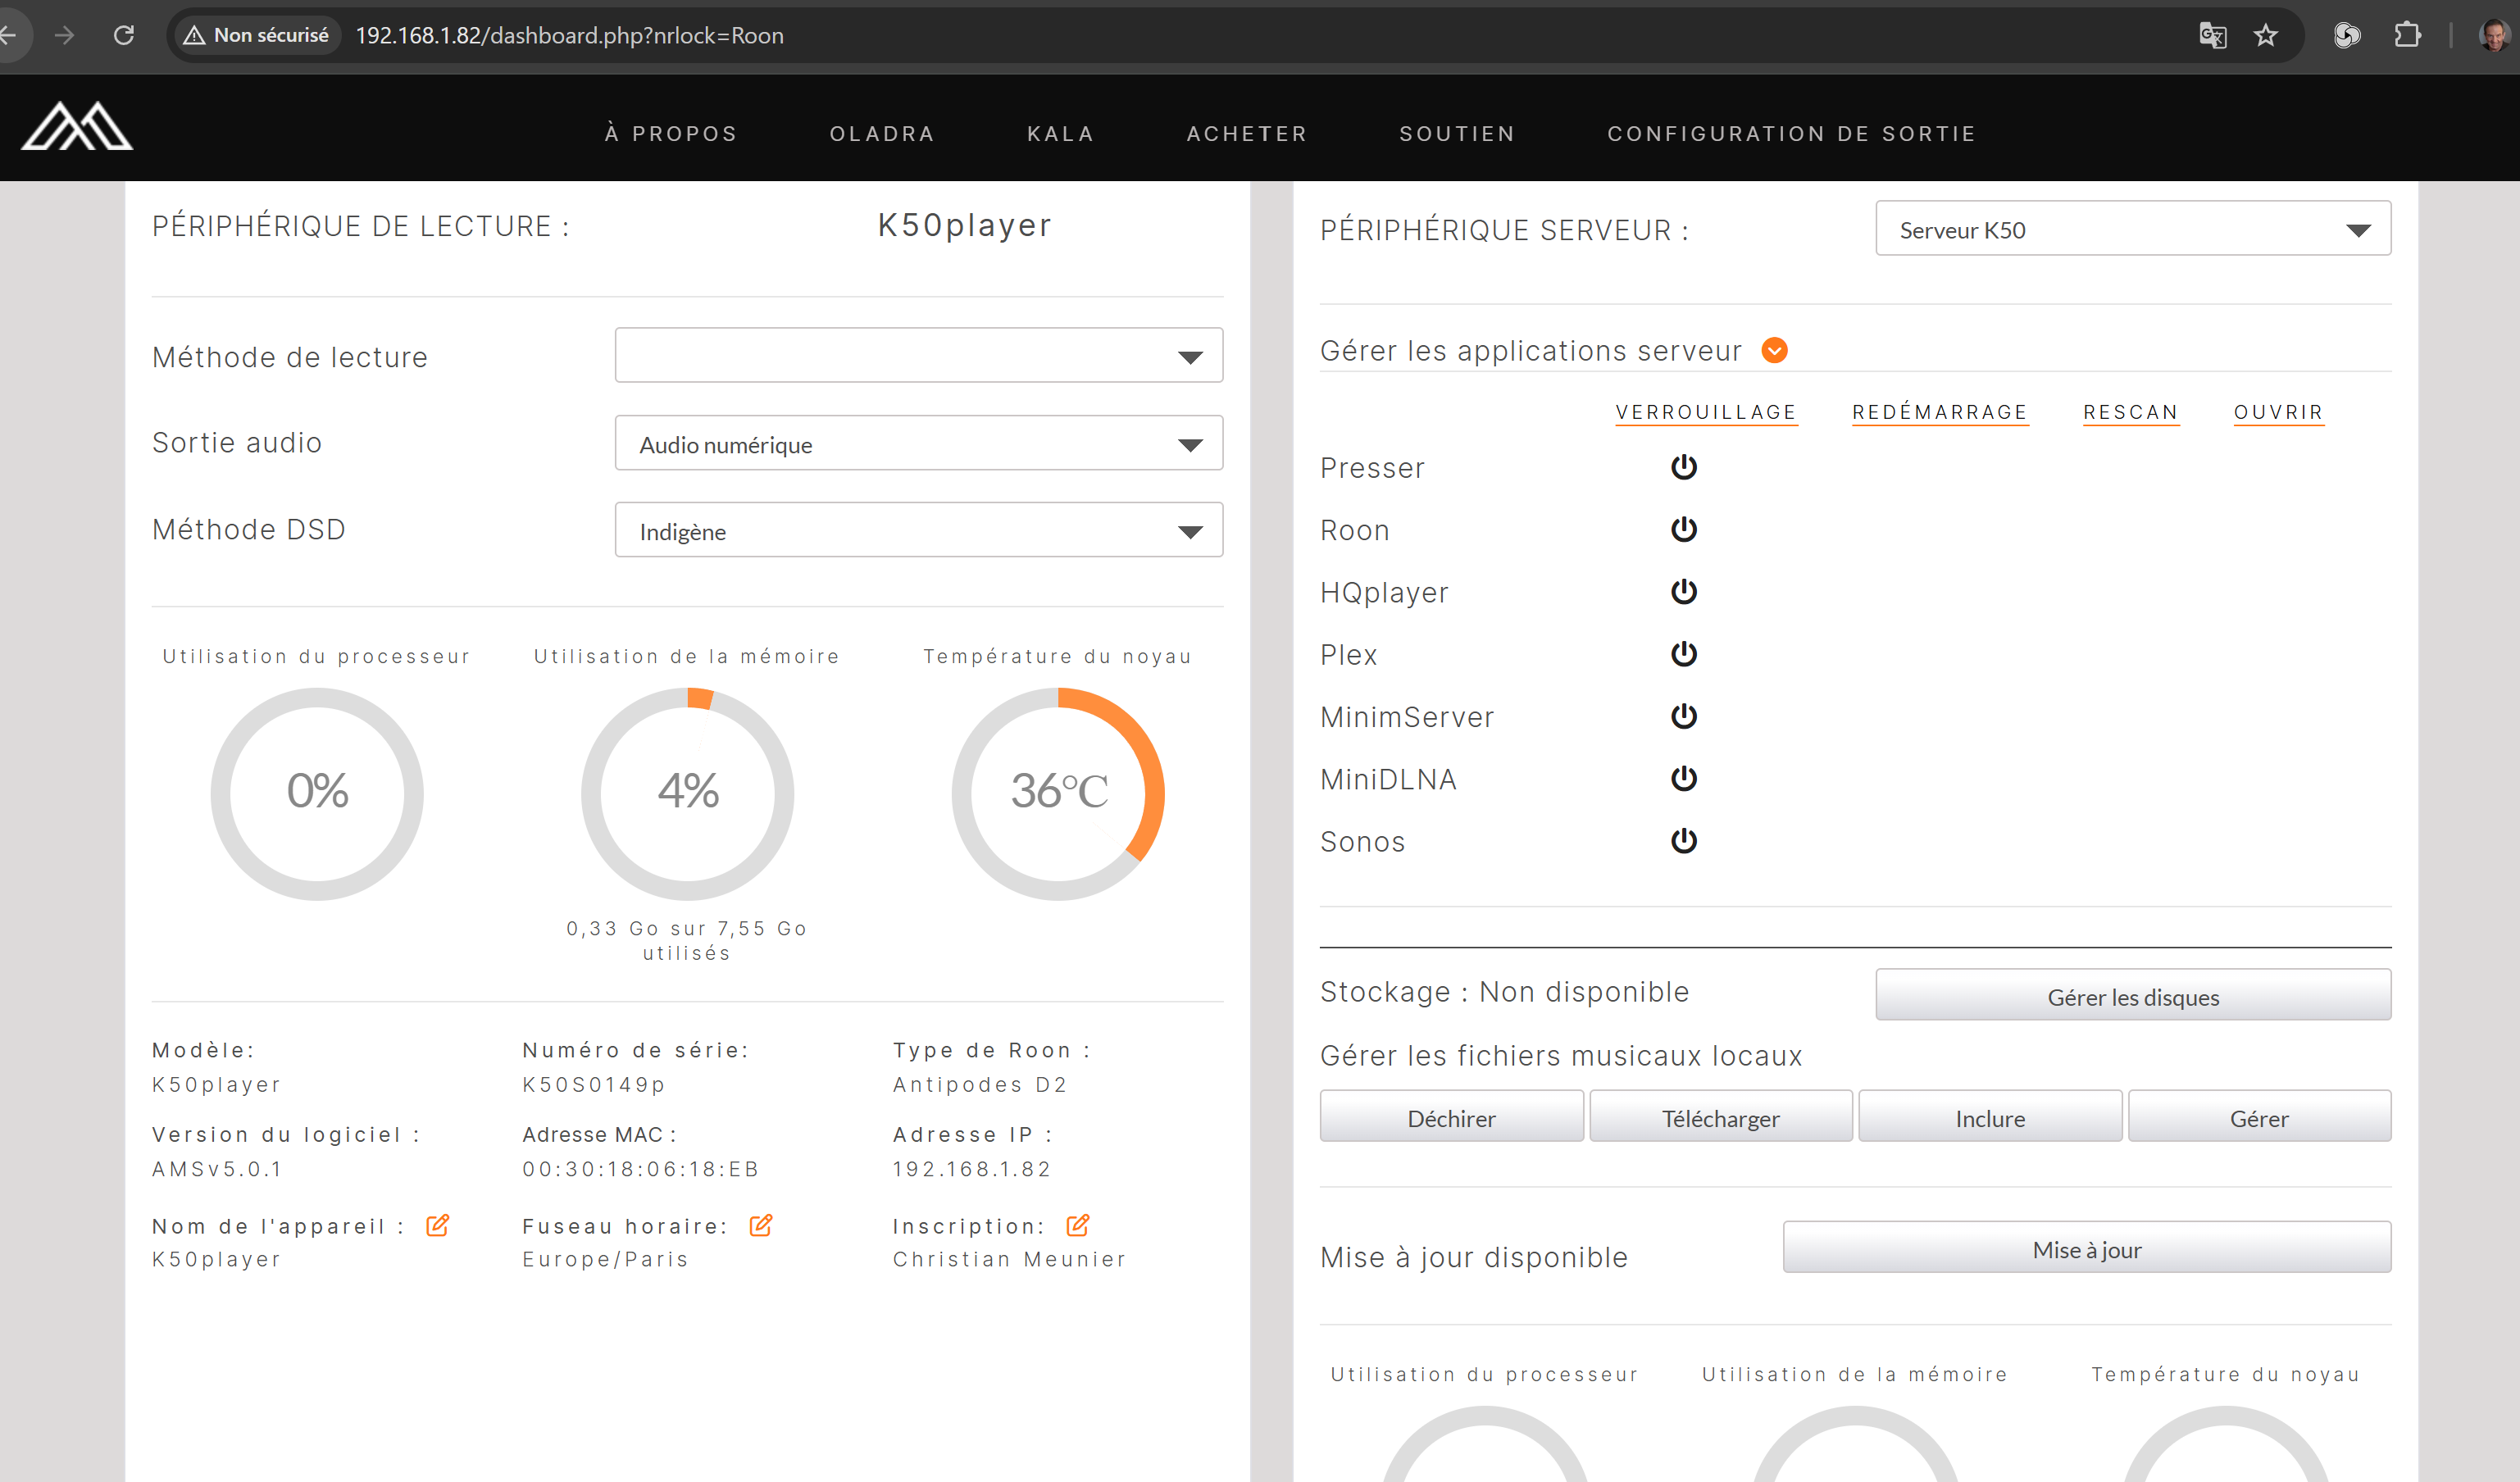Click the Mise à jour disponible label

coord(1473,1257)
